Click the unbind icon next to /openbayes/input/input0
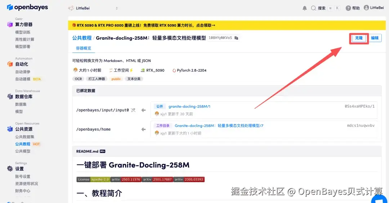This screenshot has height=203, width=389. click(133, 110)
